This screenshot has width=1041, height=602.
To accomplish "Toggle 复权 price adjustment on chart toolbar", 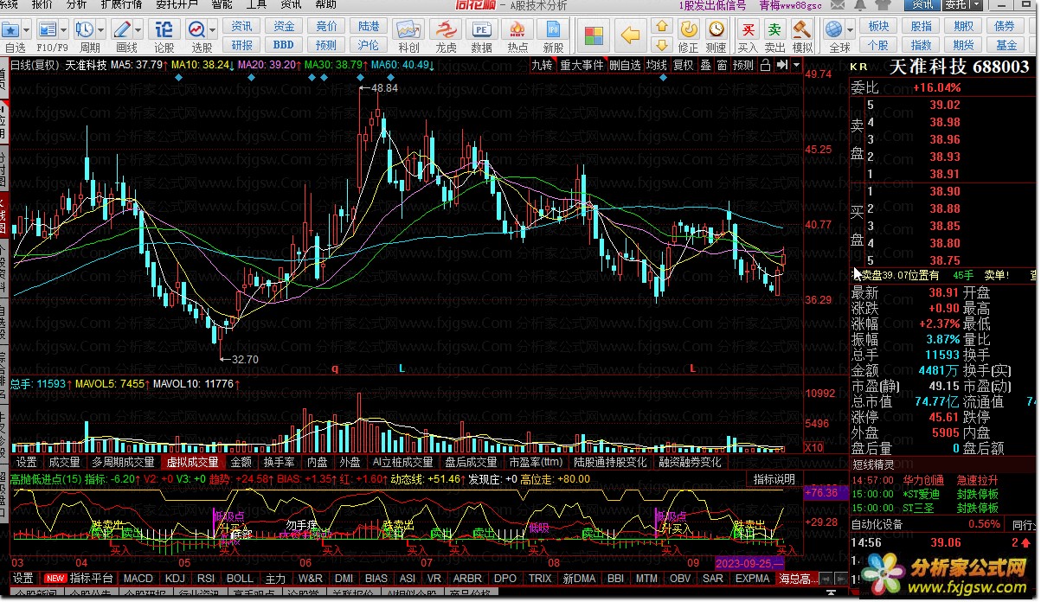I will tap(684, 65).
